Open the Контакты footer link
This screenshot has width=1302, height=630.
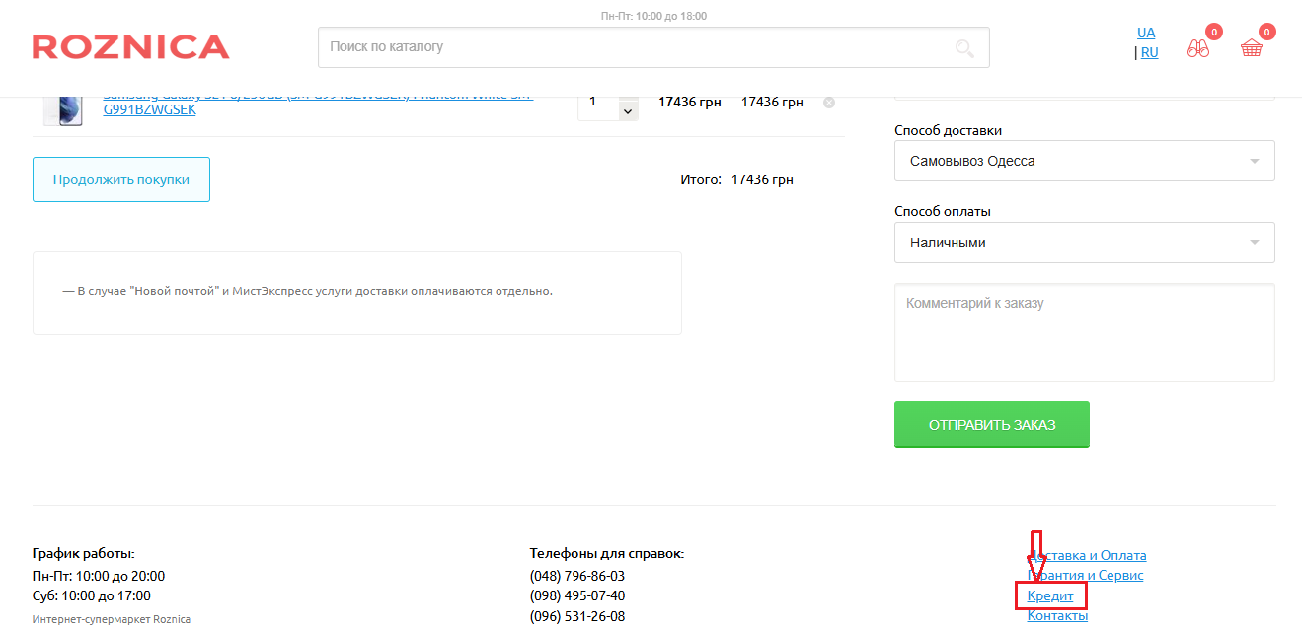(1057, 616)
